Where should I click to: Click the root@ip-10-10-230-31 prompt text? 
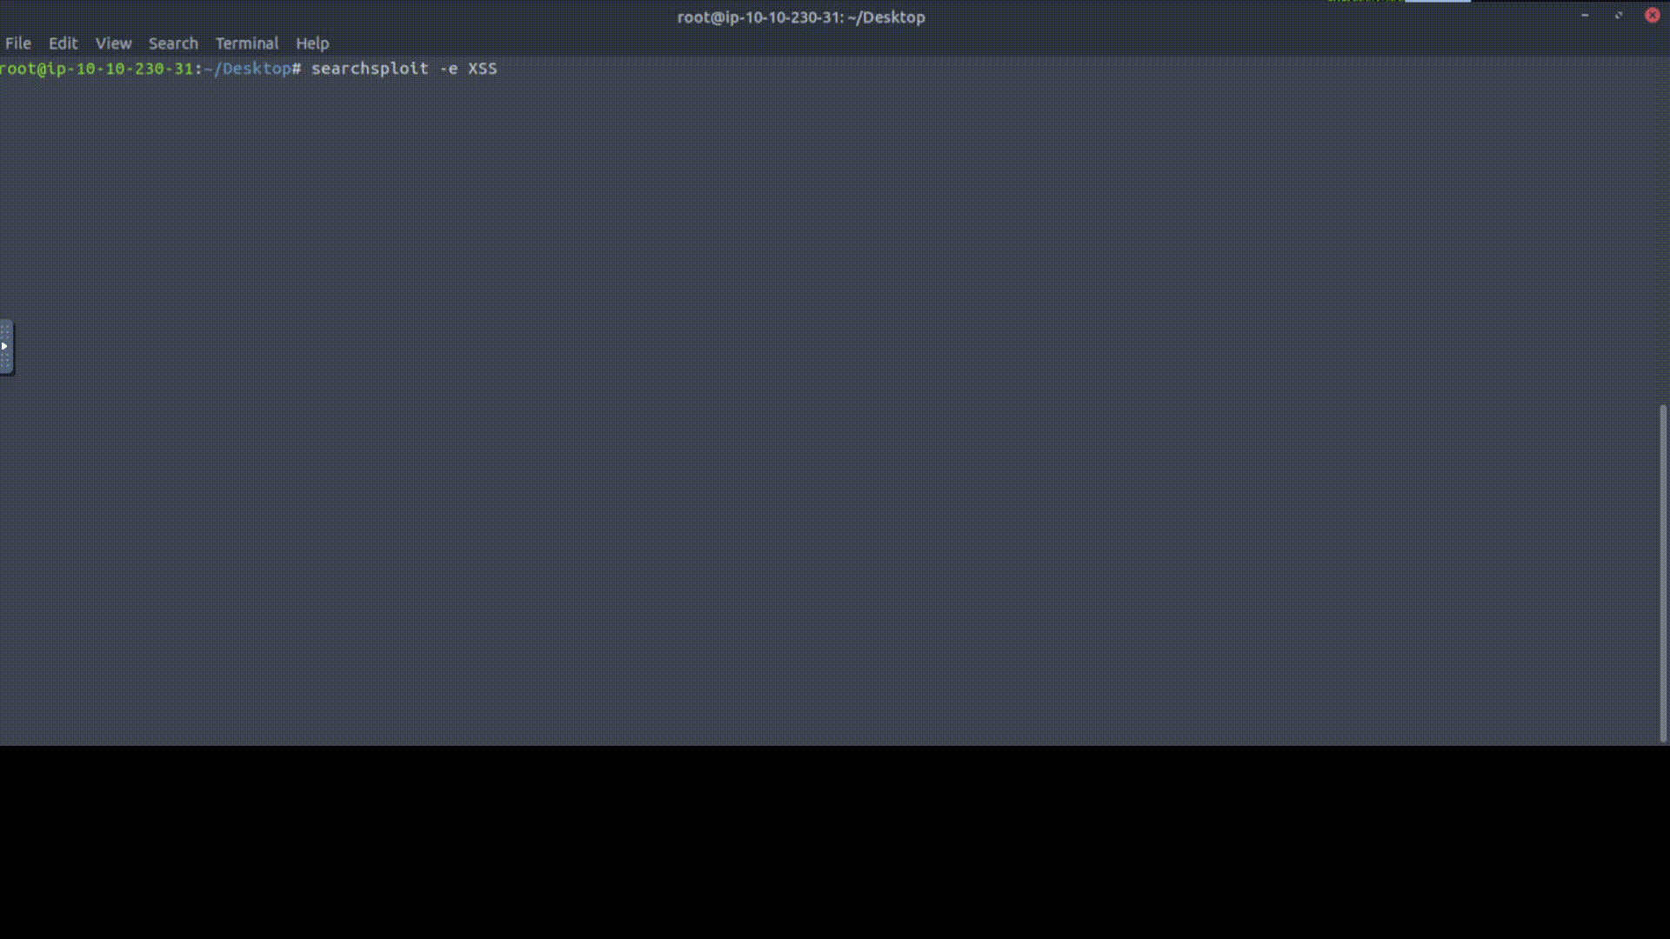click(x=97, y=68)
